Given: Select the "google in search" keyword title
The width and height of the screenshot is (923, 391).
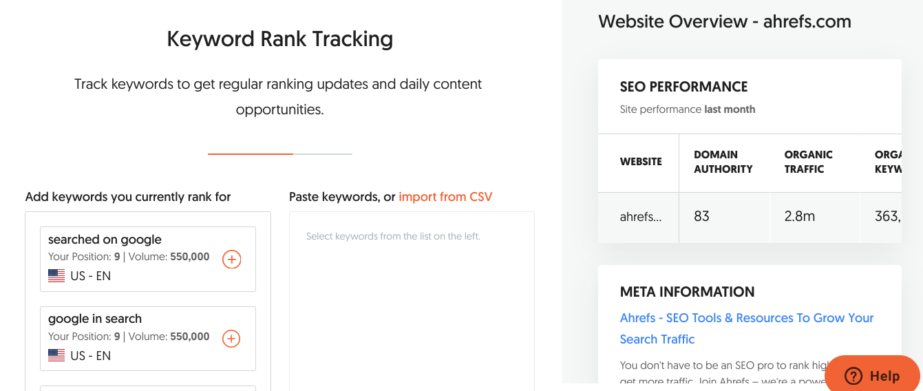Looking at the screenshot, I should tap(95, 319).
